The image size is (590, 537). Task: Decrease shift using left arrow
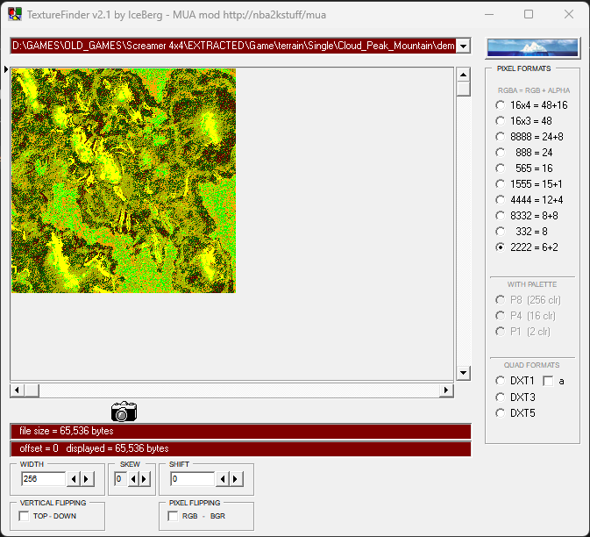pyautogui.click(x=223, y=479)
